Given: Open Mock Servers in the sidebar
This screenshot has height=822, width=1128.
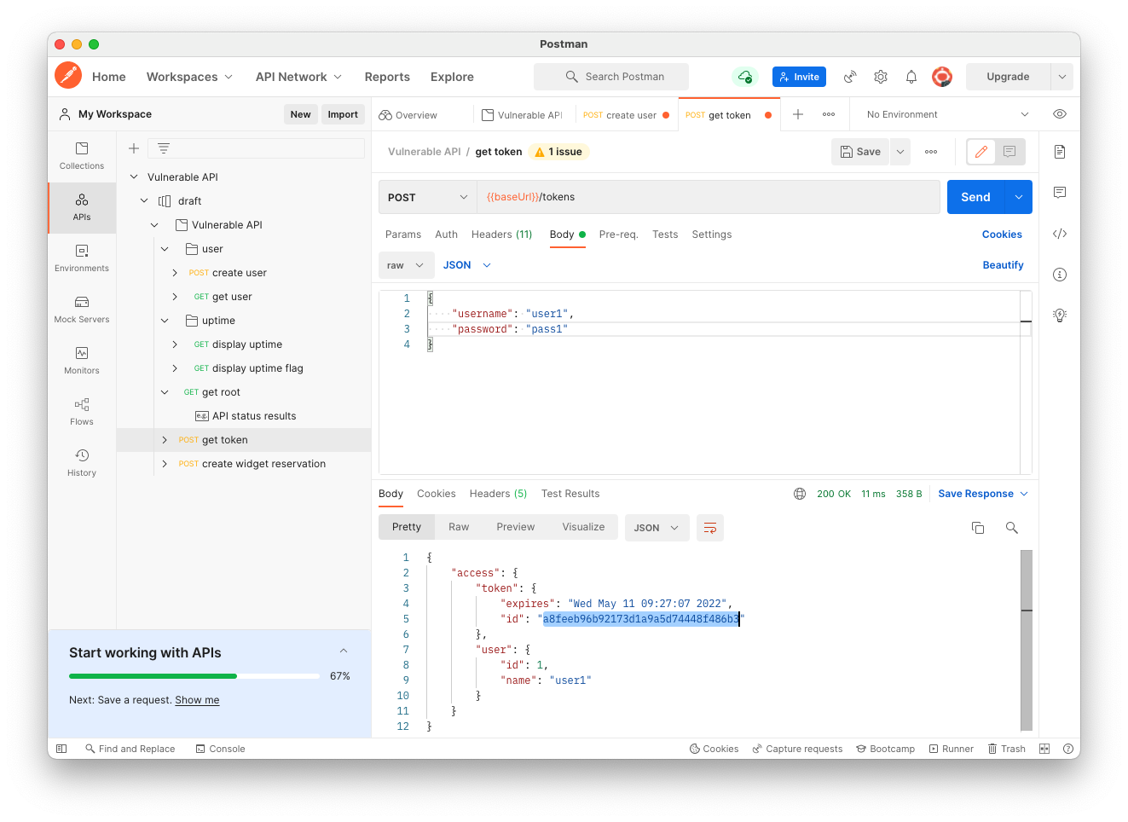Looking at the screenshot, I should (x=82, y=310).
